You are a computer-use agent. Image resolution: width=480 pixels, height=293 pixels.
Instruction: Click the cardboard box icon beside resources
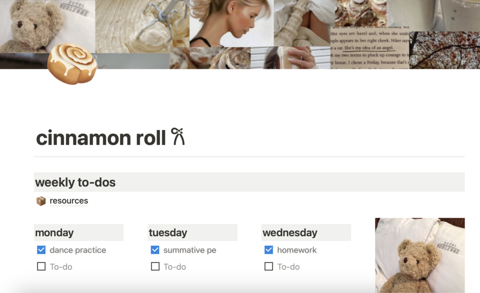(x=41, y=201)
